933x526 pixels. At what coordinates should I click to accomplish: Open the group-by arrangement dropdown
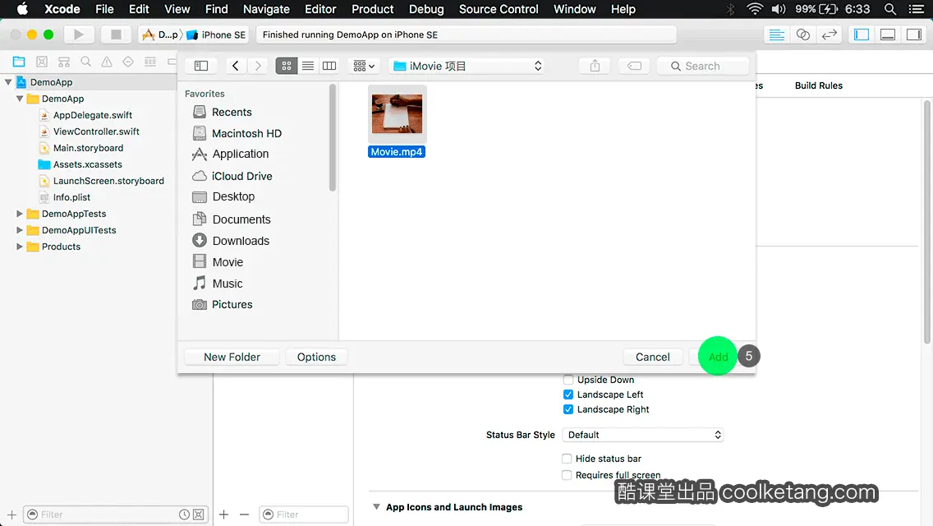click(364, 66)
